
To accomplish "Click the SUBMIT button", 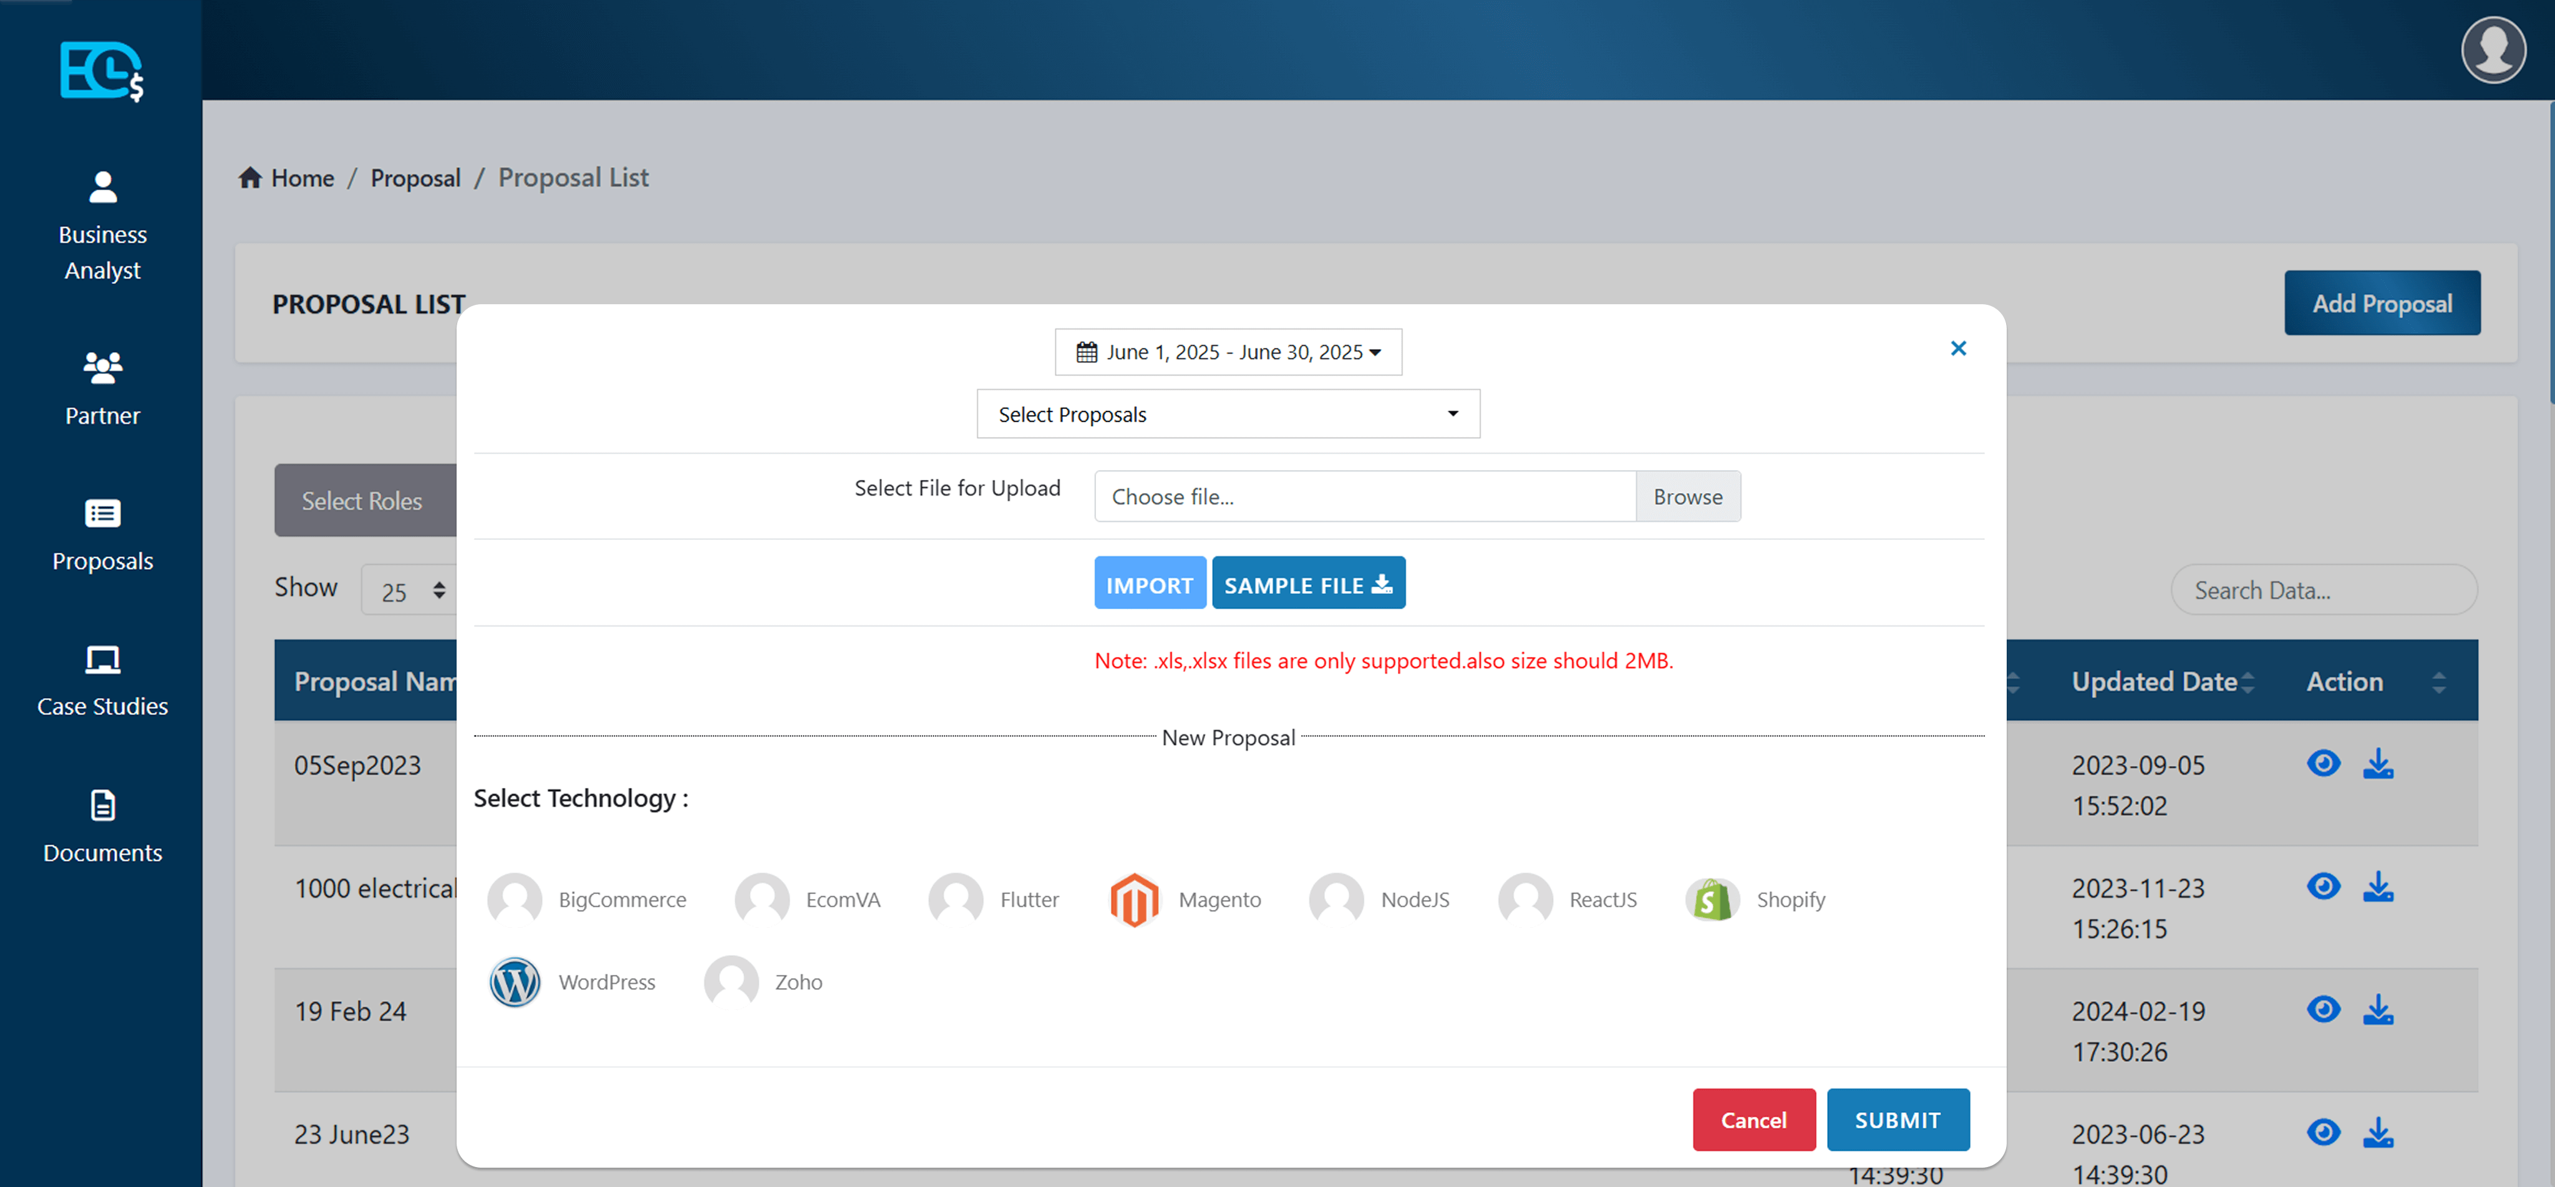I will pyautogui.click(x=1898, y=1120).
